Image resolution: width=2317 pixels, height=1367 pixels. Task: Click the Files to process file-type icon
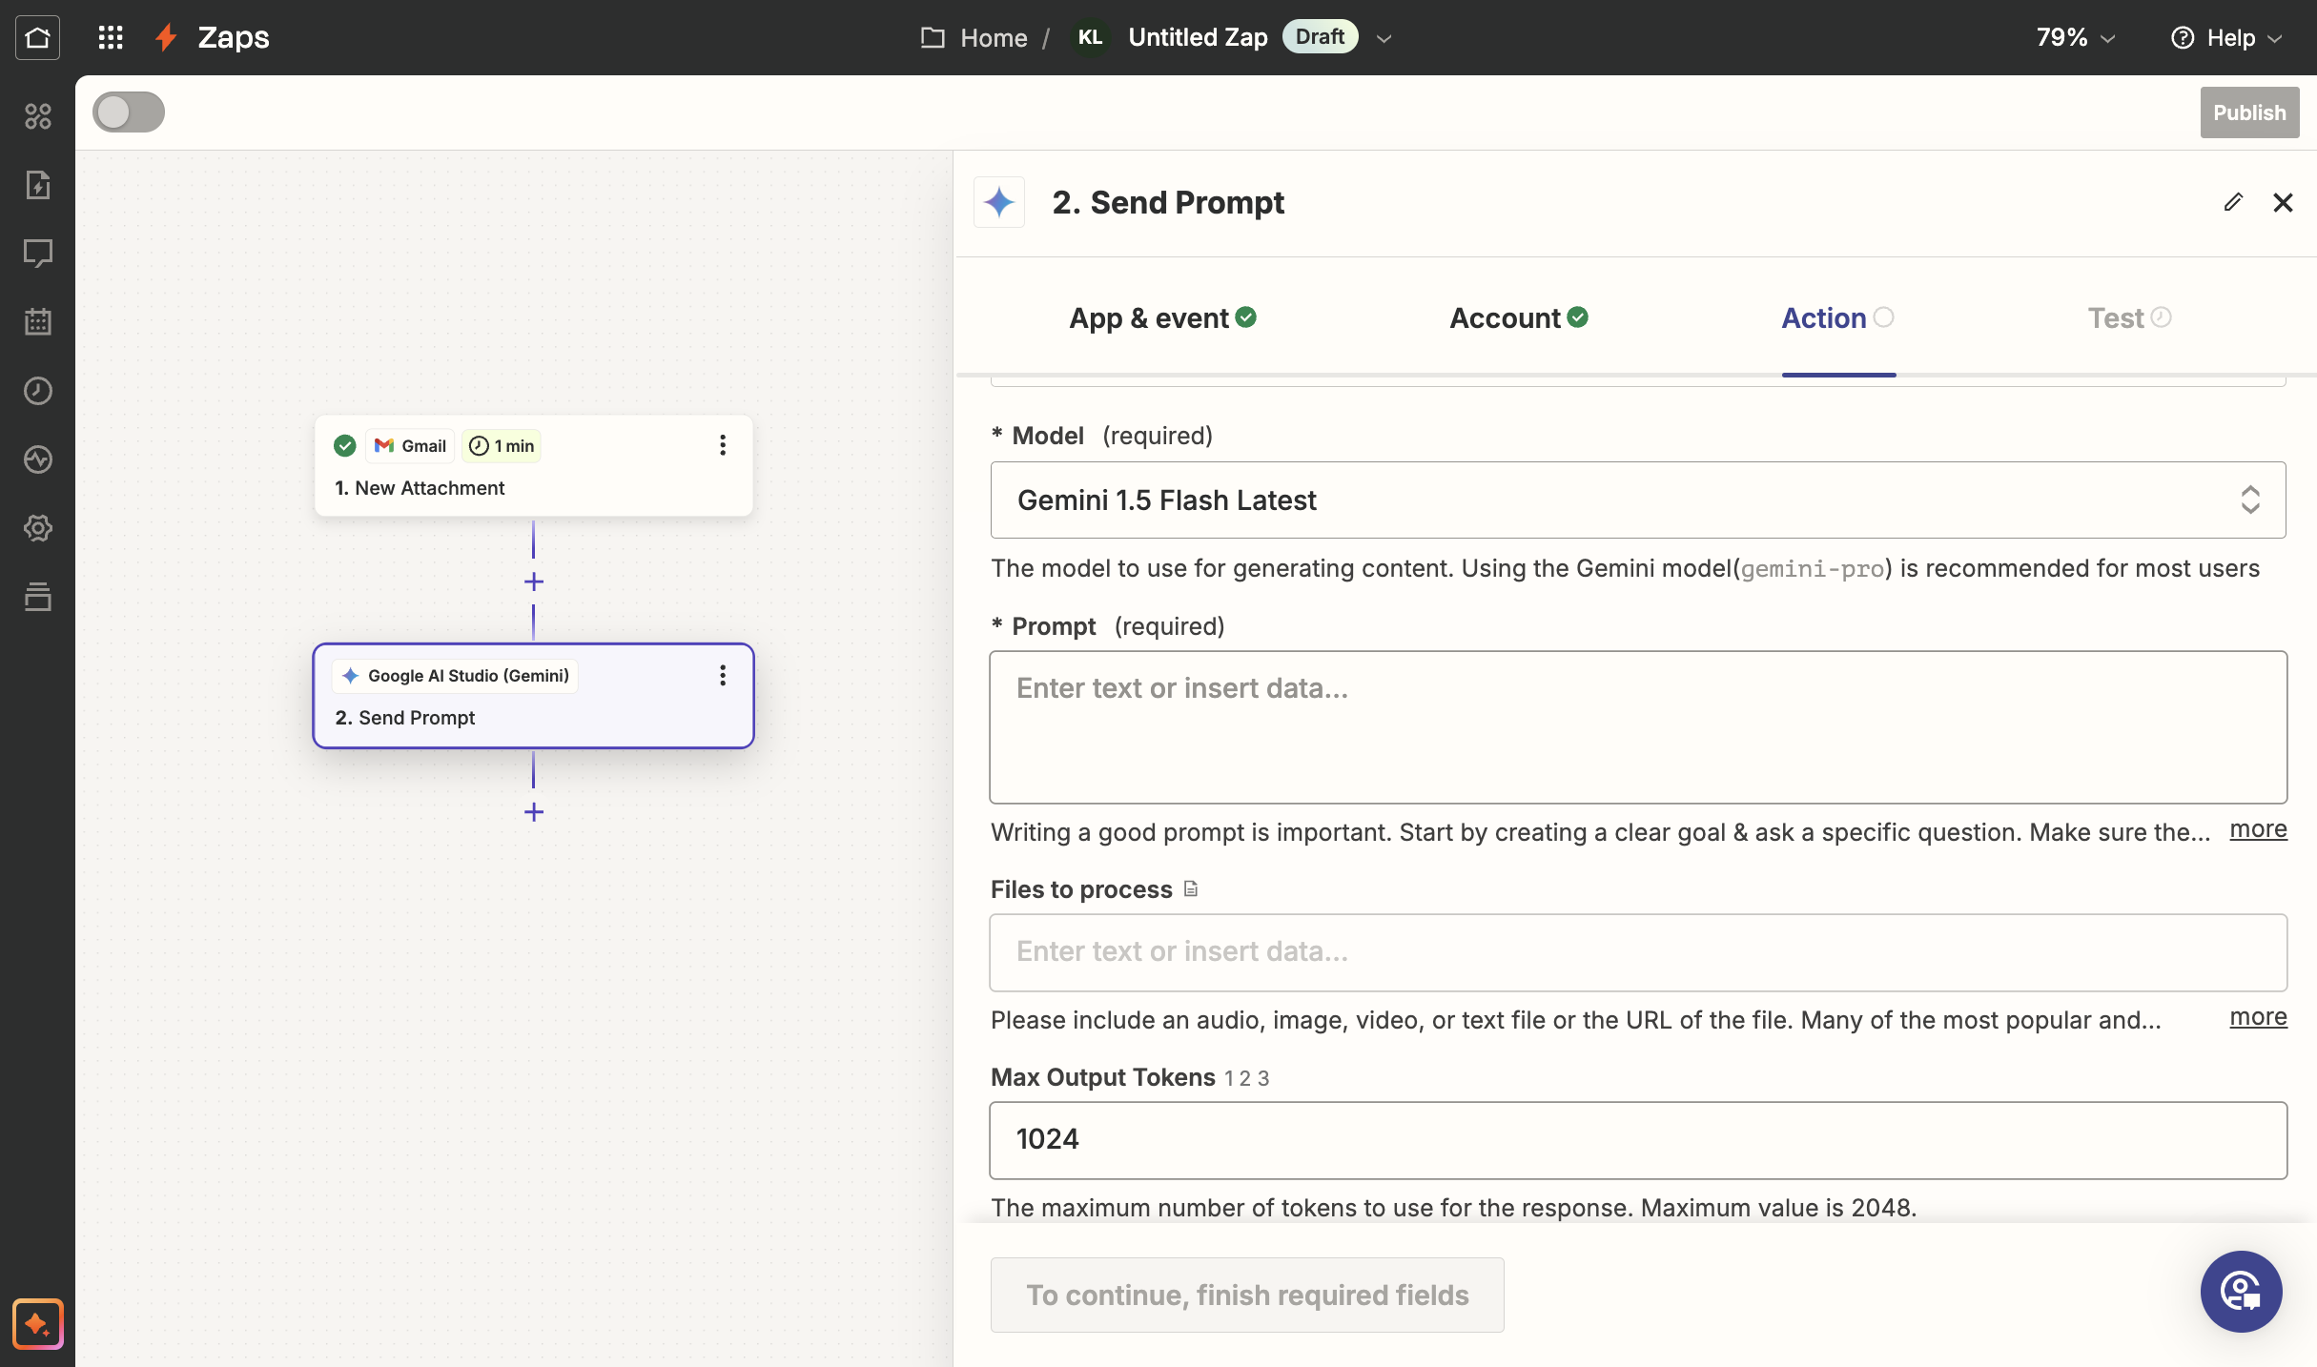coord(1190,889)
